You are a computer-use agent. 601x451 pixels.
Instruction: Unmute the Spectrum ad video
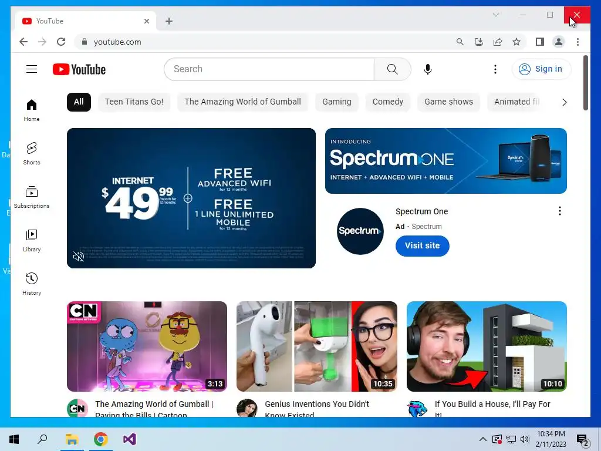[x=79, y=257]
